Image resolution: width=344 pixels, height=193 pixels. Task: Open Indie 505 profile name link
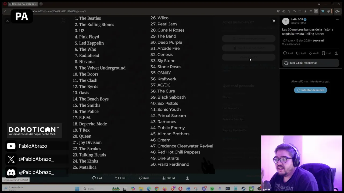[x=297, y=19]
